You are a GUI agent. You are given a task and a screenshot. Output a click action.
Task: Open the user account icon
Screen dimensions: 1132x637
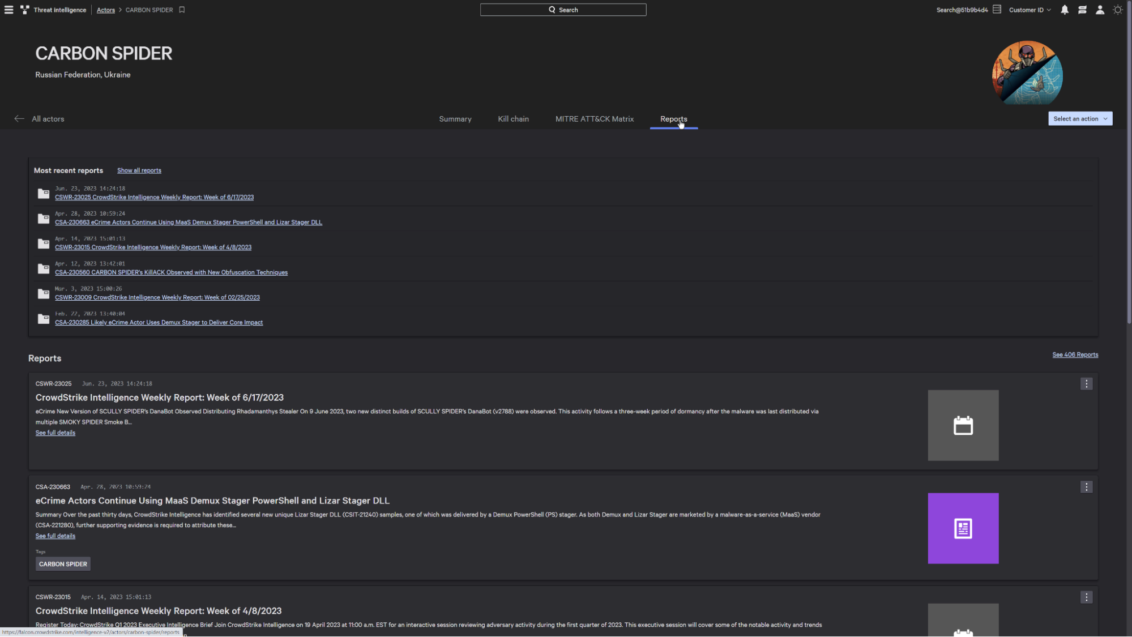coord(1100,10)
